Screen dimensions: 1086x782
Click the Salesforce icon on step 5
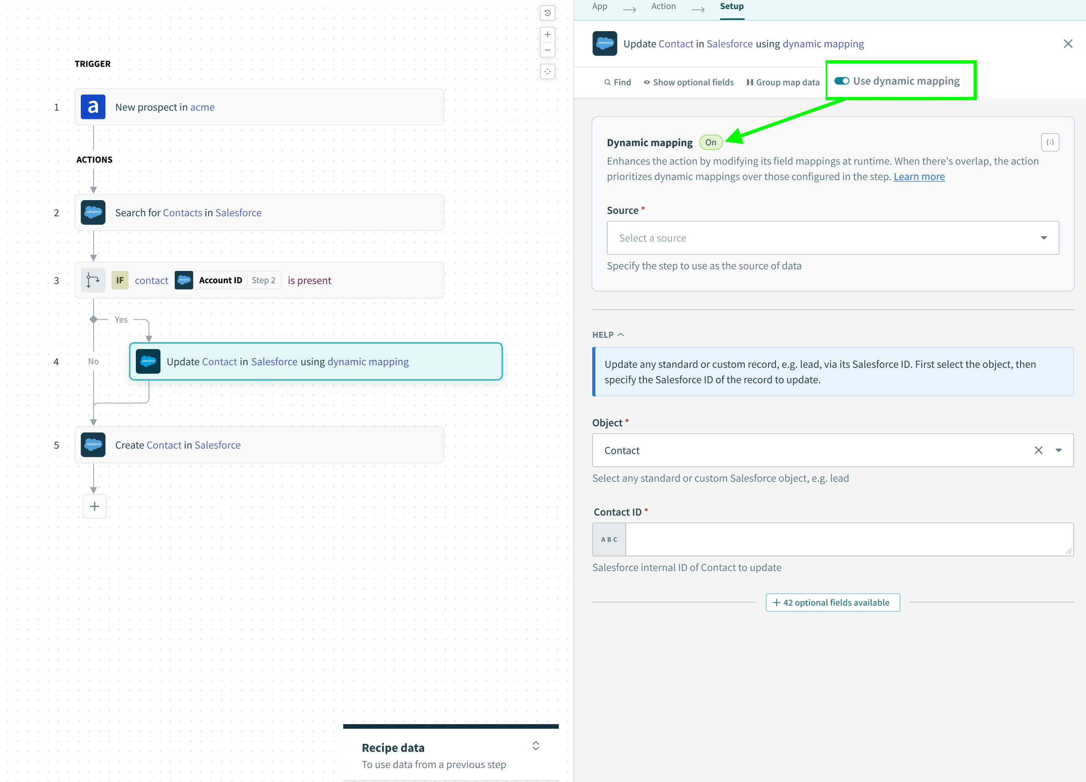click(93, 444)
